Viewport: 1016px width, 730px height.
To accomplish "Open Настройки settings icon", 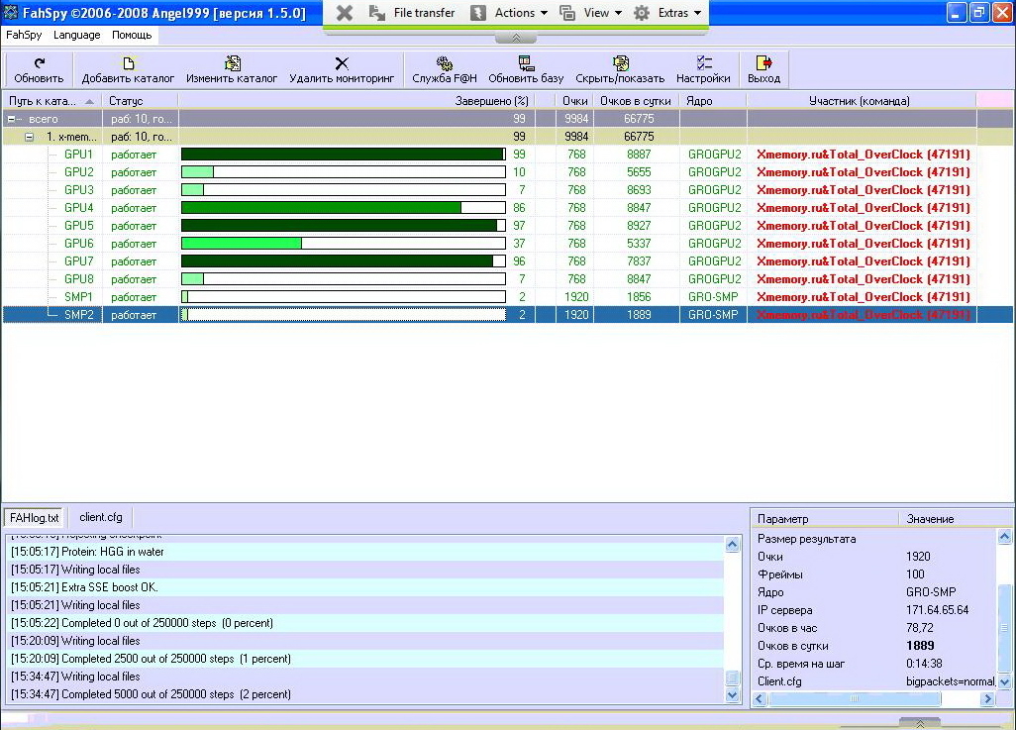I will click(703, 63).
